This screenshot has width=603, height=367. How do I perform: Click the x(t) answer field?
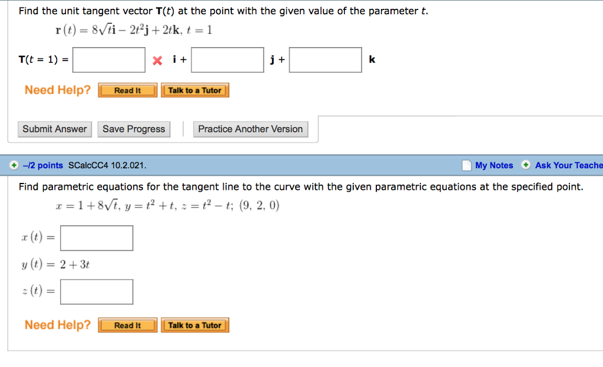point(96,238)
